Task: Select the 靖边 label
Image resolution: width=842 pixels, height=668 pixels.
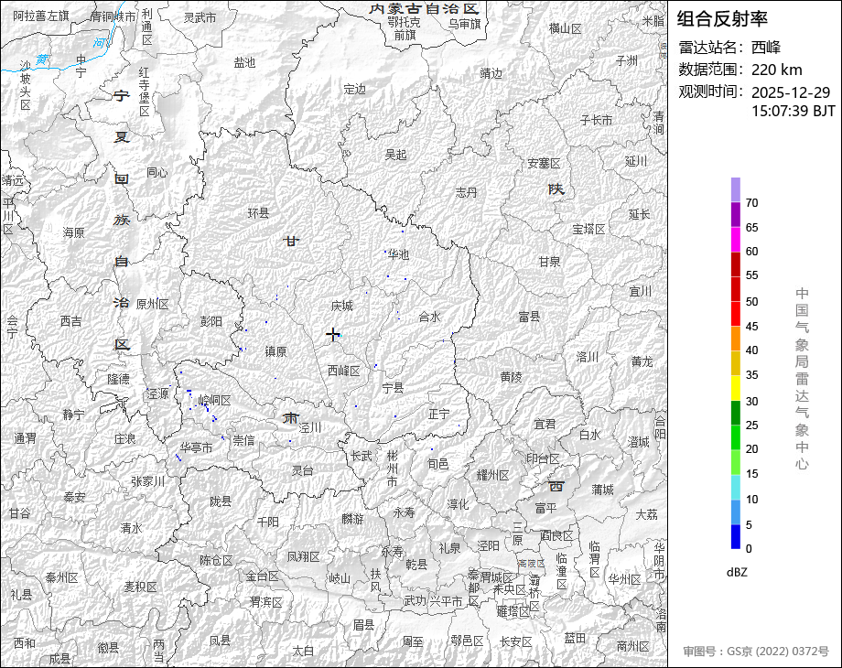Action: (x=491, y=73)
